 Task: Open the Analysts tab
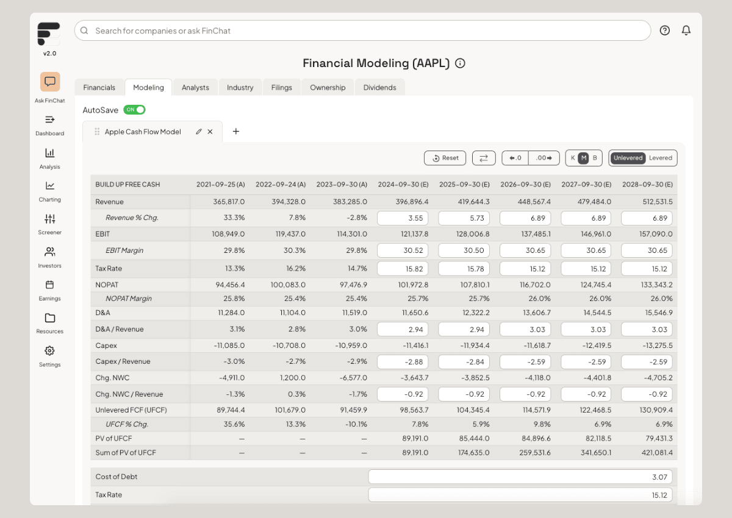(195, 88)
